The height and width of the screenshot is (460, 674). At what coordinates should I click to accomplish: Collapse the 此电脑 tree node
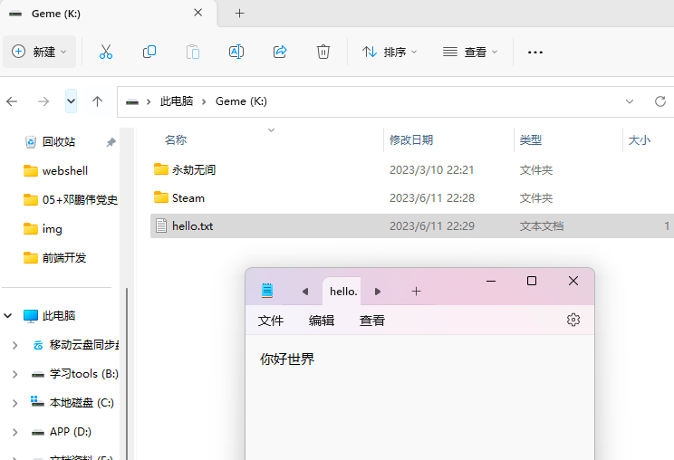click(8, 316)
